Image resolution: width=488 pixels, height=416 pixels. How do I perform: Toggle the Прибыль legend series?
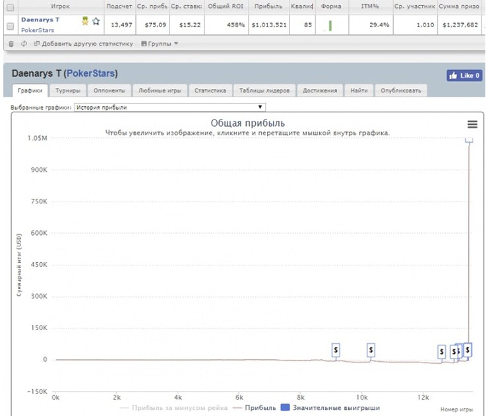(x=254, y=408)
